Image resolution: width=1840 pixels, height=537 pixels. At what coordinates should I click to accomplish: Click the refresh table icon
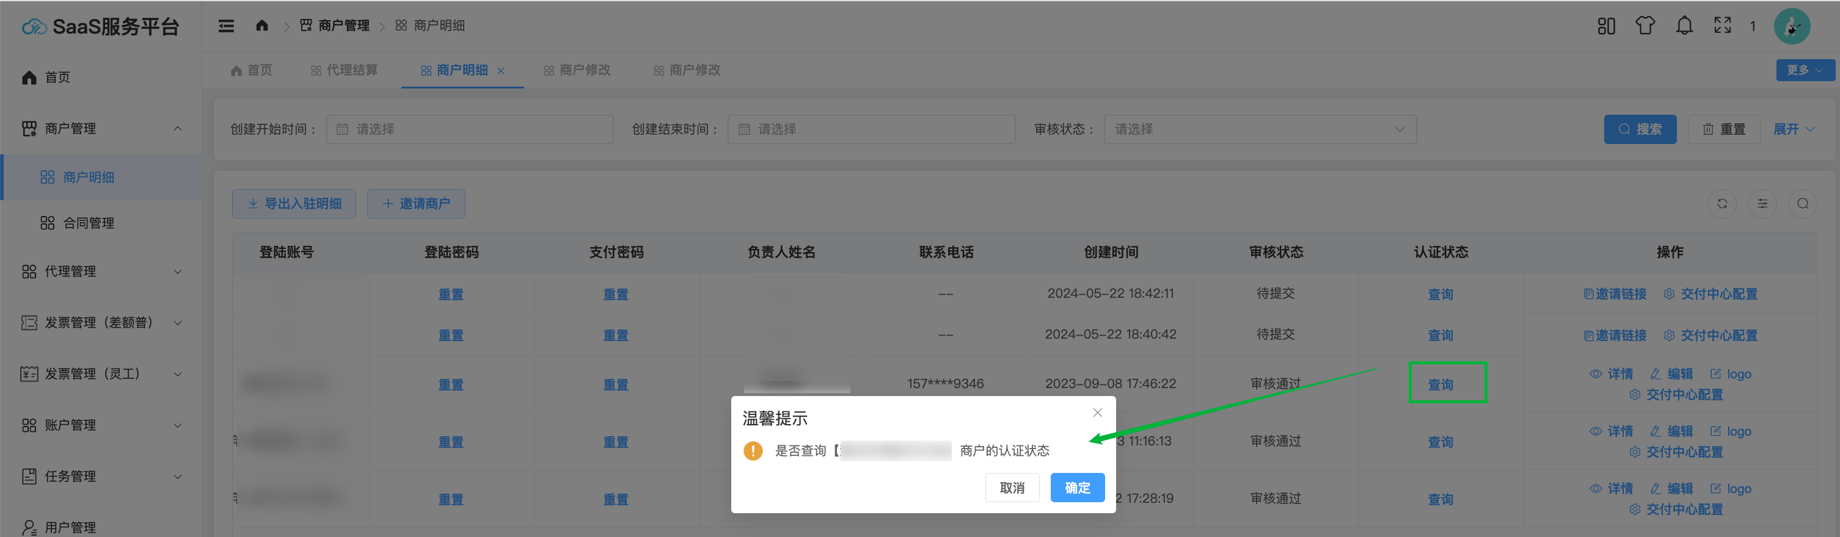1722,204
